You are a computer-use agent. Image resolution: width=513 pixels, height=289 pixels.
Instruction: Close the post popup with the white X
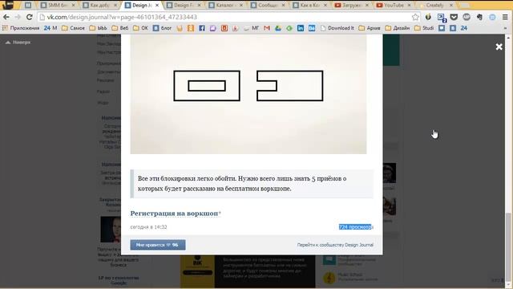[499, 47]
